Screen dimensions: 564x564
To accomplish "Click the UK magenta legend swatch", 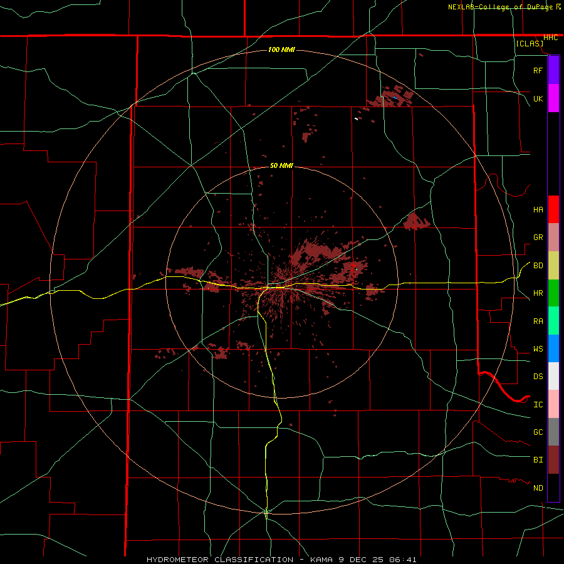I will pyautogui.click(x=553, y=98).
